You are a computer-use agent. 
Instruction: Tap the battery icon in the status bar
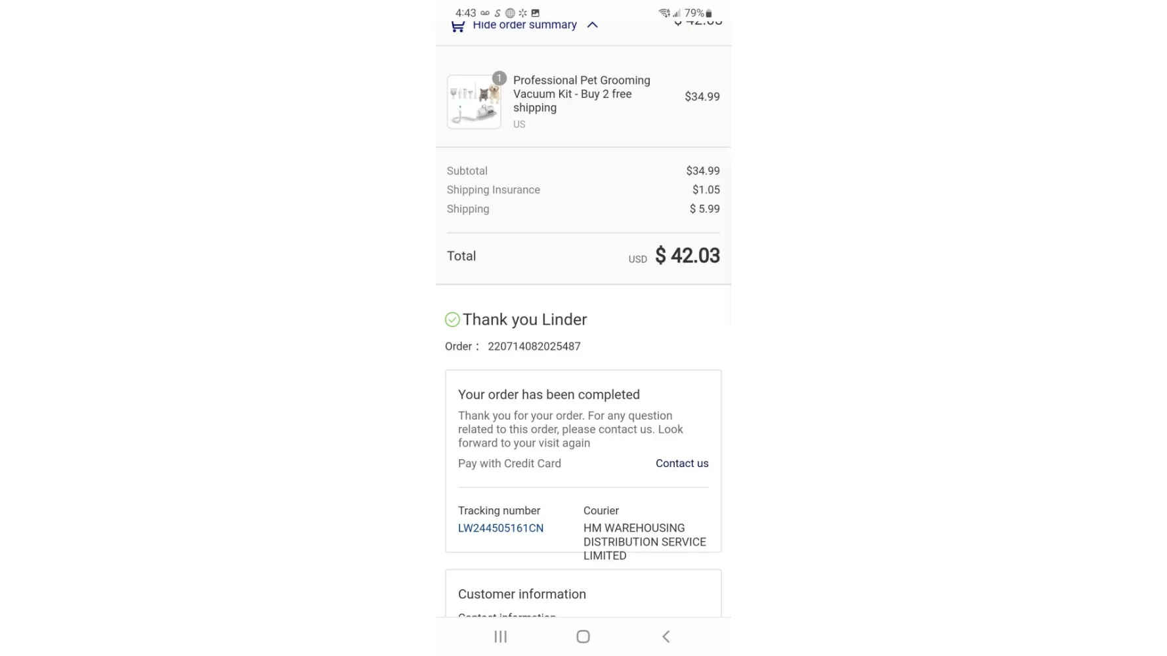[708, 13]
